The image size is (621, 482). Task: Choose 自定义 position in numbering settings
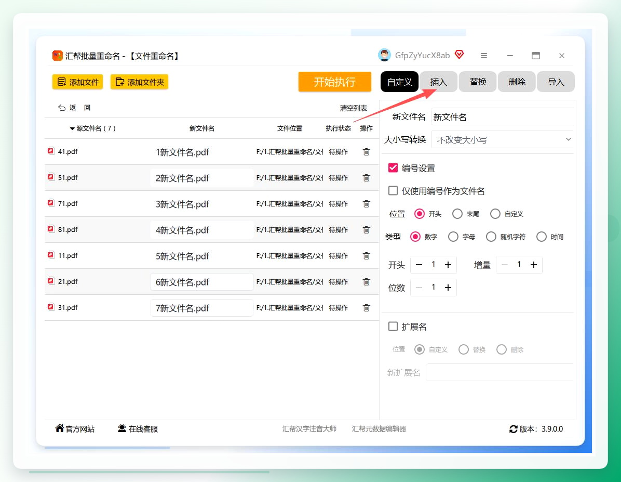coord(495,214)
